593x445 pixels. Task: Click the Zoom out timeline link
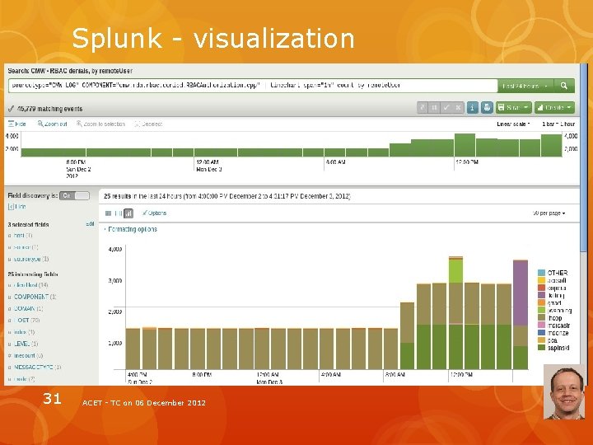pyautogui.click(x=52, y=124)
